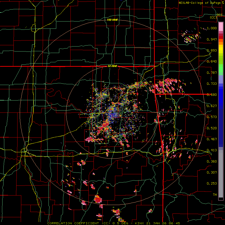Select the 0.947 scale value

tap(212, 39)
